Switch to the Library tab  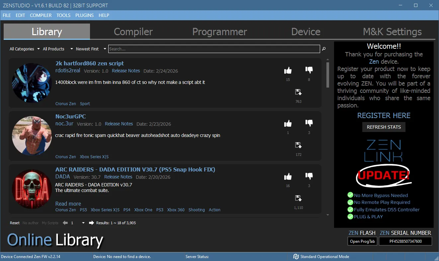pyautogui.click(x=47, y=32)
